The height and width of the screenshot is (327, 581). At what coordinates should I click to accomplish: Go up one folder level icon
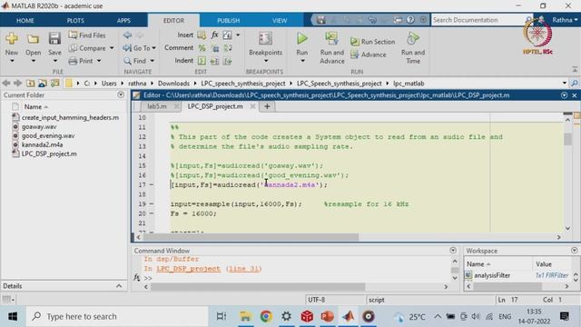[x=30, y=84]
